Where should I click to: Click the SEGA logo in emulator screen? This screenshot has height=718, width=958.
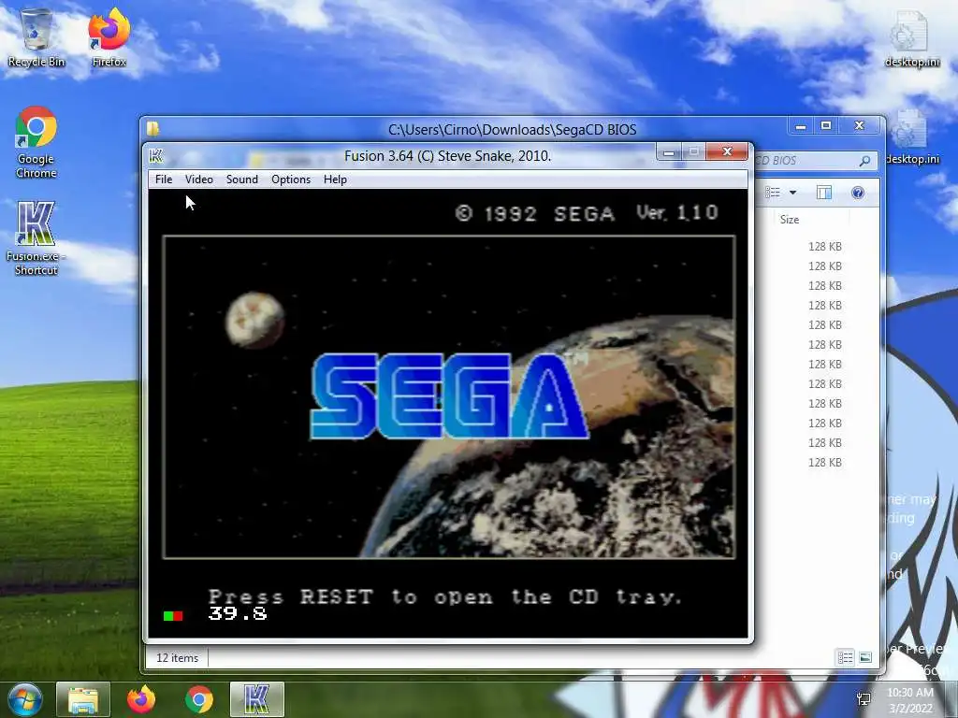[450, 395]
